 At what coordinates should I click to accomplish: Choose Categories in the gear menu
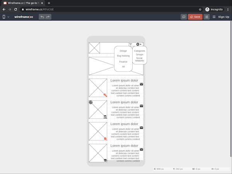[140, 51]
